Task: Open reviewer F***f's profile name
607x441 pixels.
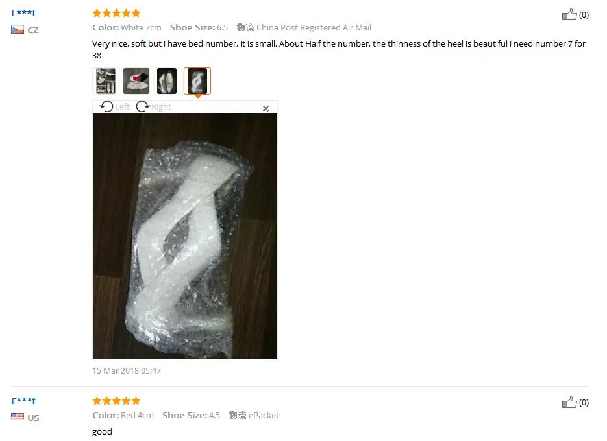Action: click(23, 401)
